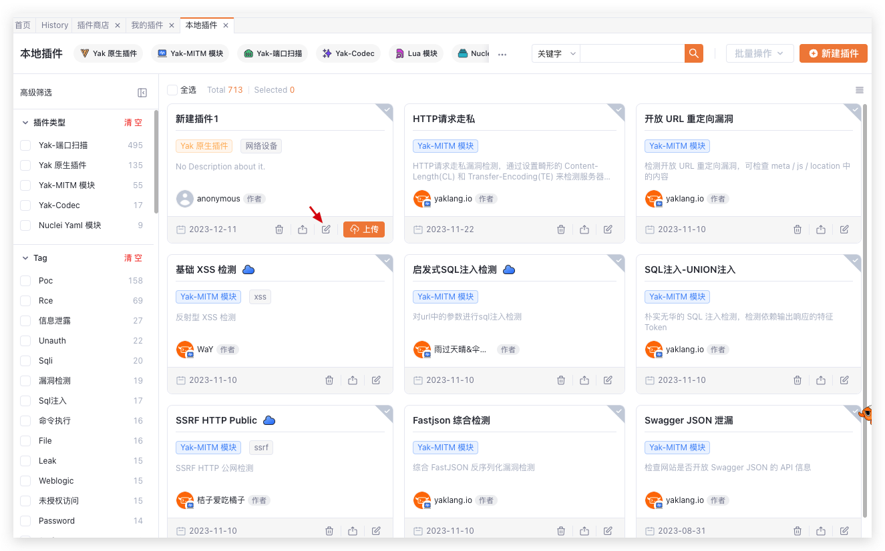Click the 新建插件 button
This screenshot has width=885, height=551.
click(833, 53)
